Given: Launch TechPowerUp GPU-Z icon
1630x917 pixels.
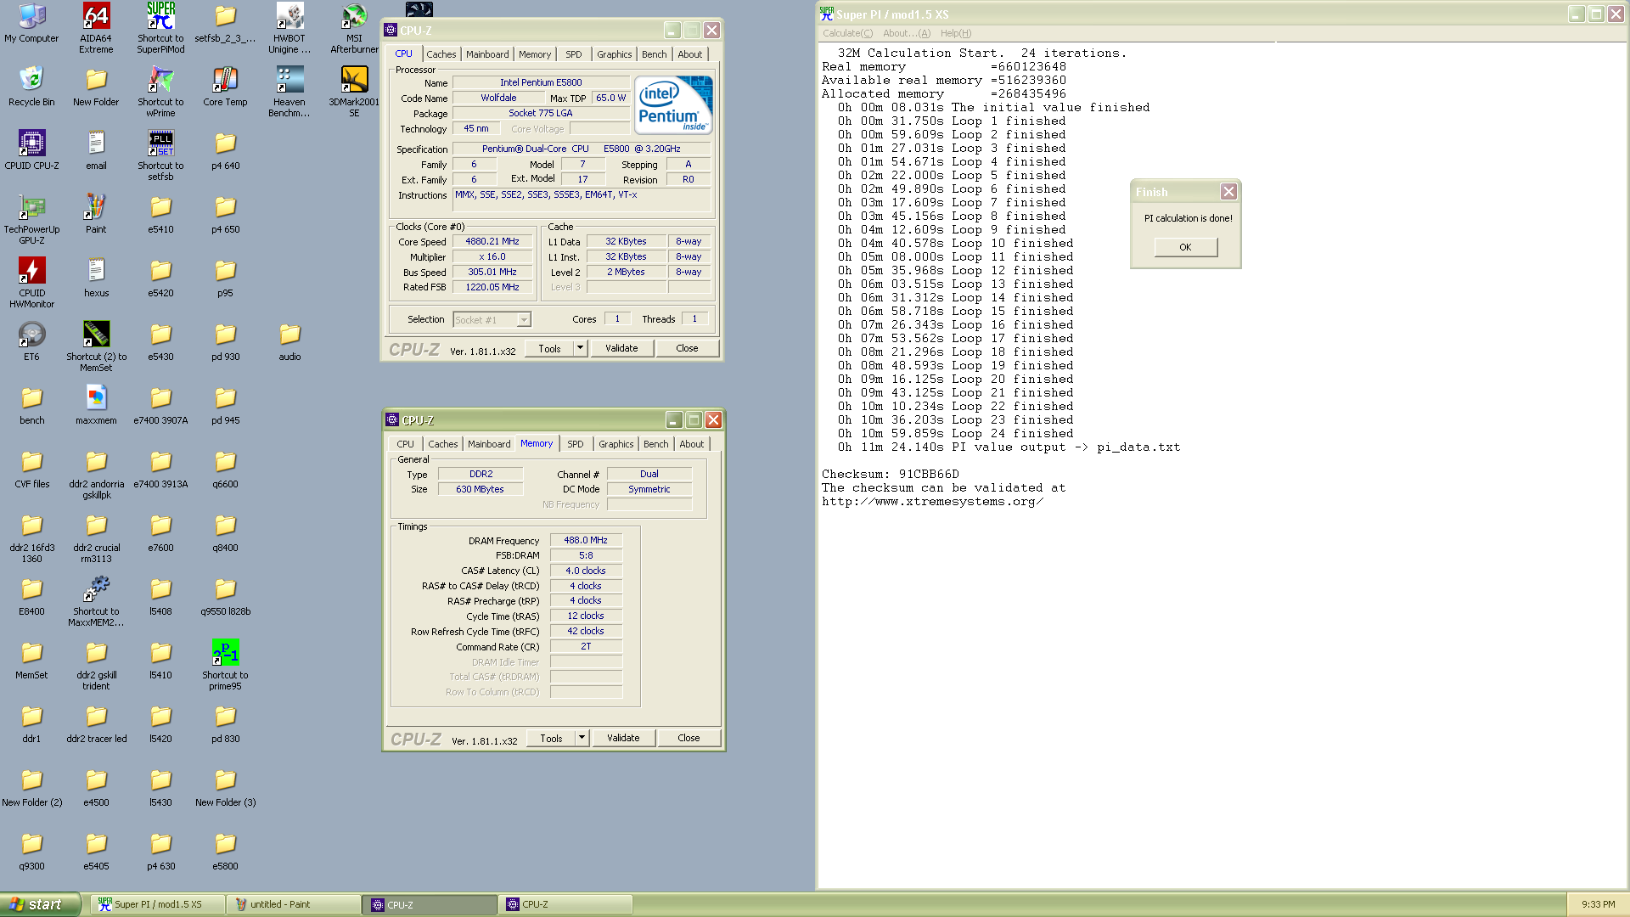Looking at the screenshot, I should coord(31,219).
